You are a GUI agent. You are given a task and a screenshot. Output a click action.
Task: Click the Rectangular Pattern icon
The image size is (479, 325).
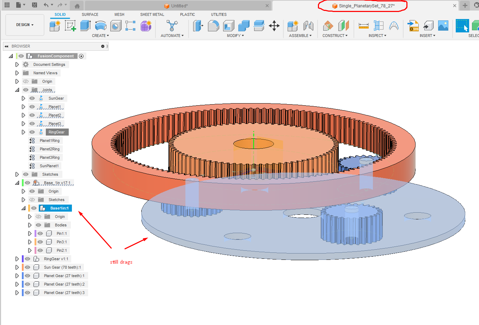pyautogui.click(x=130, y=26)
